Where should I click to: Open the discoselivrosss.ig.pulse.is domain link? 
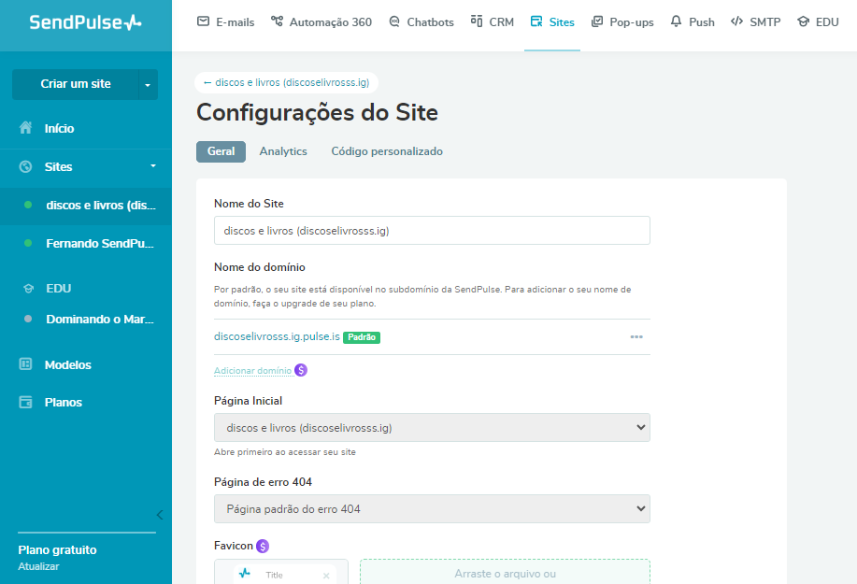tap(277, 336)
